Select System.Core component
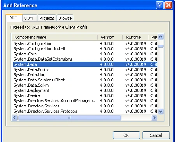Viewport: 175px width, 142px height. [x=85, y=54]
